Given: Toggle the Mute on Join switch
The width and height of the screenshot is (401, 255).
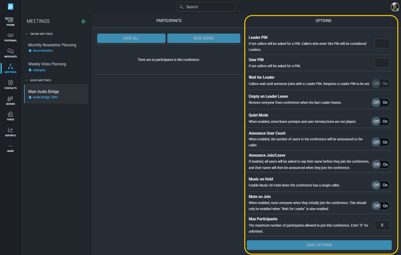Looking at the screenshot, I should point(381,206).
